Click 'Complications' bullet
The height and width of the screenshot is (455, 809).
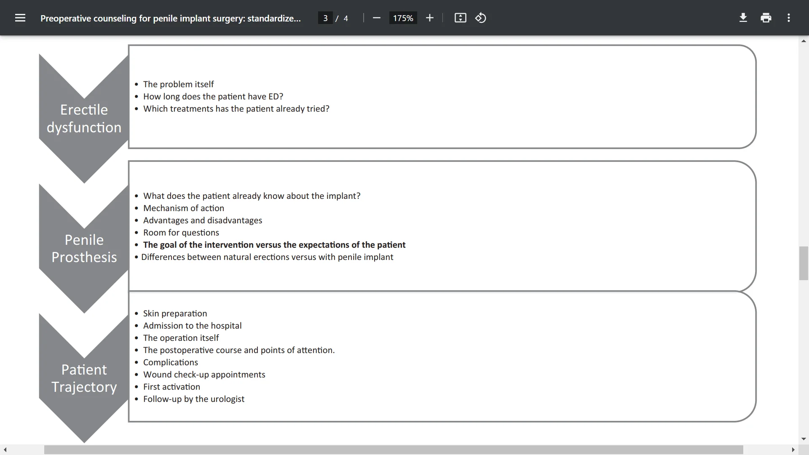tap(171, 362)
